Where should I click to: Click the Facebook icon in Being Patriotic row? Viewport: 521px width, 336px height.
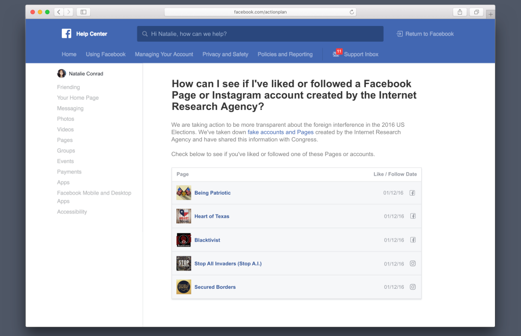tap(412, 193)
